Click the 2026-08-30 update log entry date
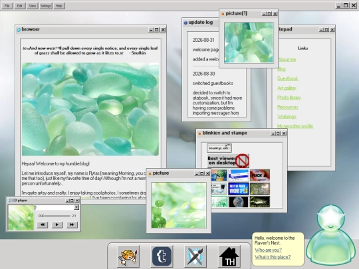 (204, 74)
